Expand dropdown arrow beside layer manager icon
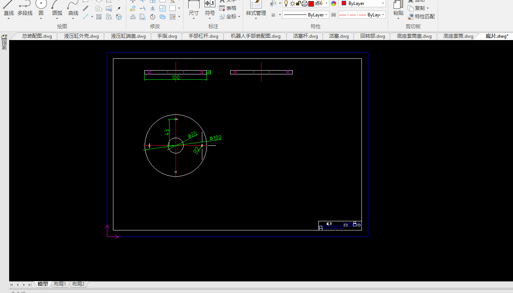 [280, 3]
